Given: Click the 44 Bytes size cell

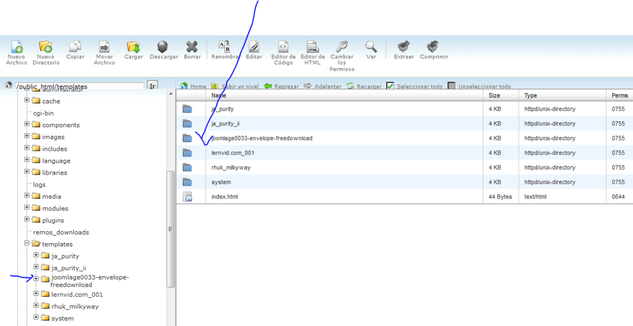Looking at the screenshot, I should [500, 197].
